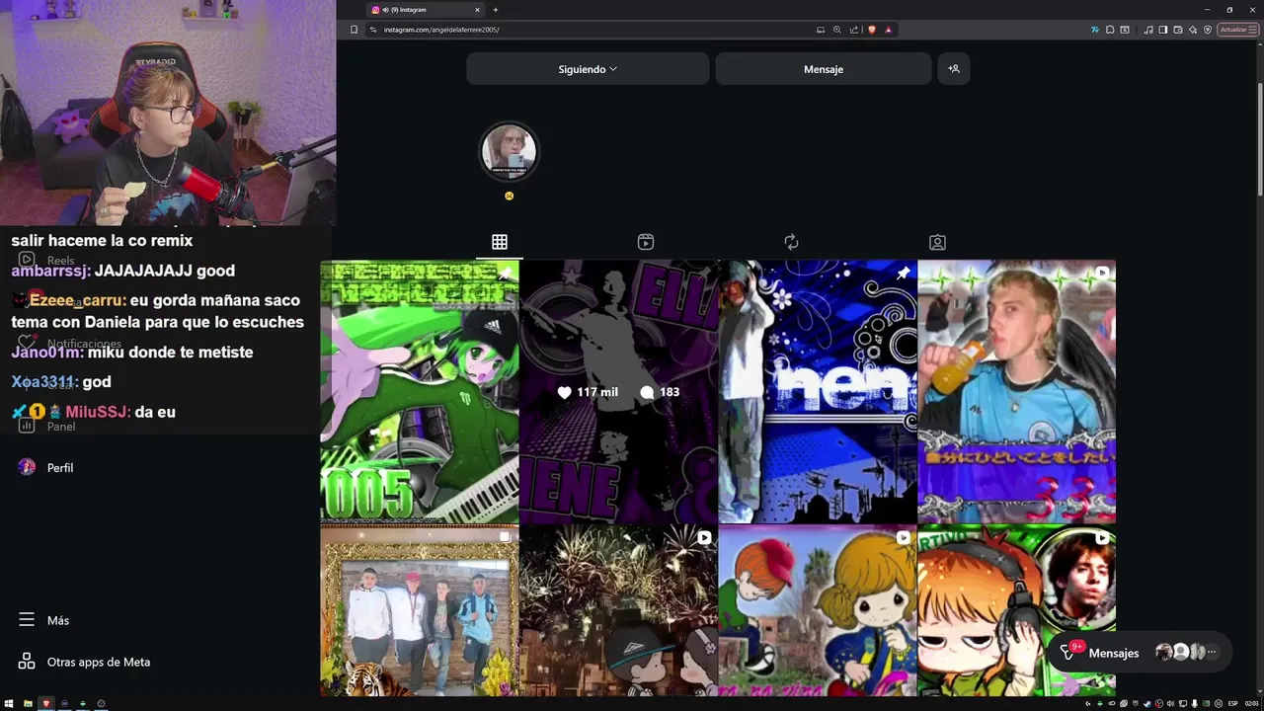Click the ESP language indicator in tray

point(1232,704)
